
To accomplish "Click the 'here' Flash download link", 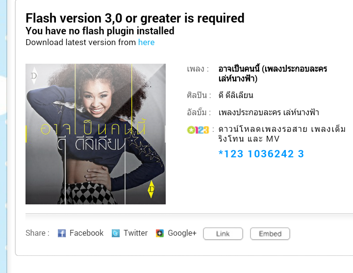I will (x=146, y=42).
